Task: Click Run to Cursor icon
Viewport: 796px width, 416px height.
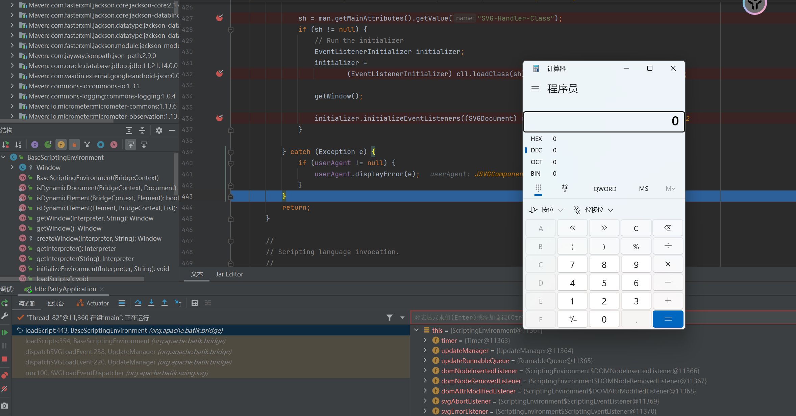Action: 178,303
